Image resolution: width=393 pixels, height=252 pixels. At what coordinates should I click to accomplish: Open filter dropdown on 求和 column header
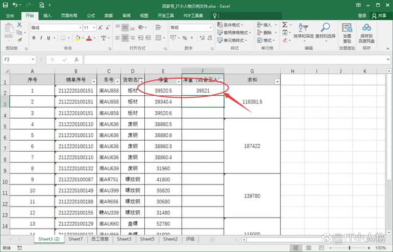(x=277, y=81)
